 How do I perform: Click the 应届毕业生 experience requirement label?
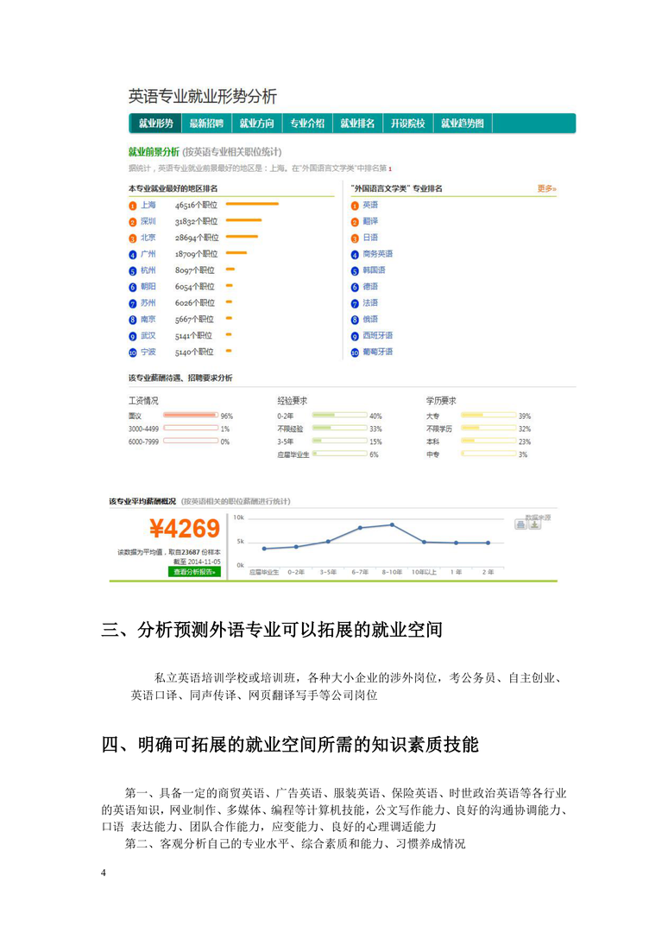pyautogui.click(x=293, y=454)
